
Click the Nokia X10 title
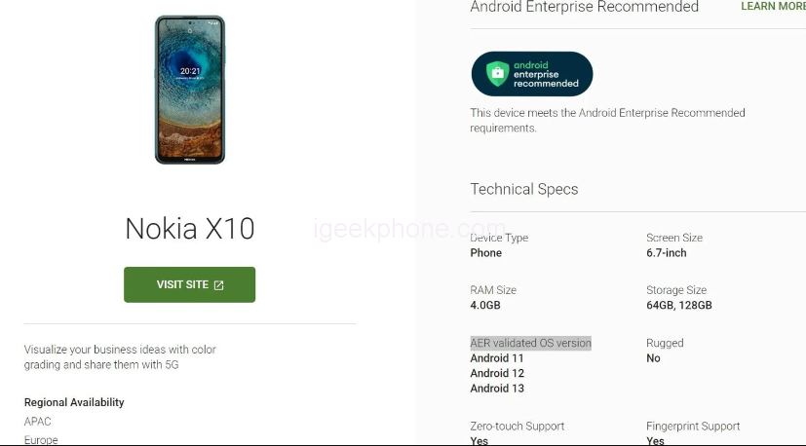(190, 228)
